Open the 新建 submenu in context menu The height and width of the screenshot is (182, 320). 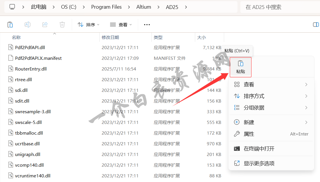(271, 122)
